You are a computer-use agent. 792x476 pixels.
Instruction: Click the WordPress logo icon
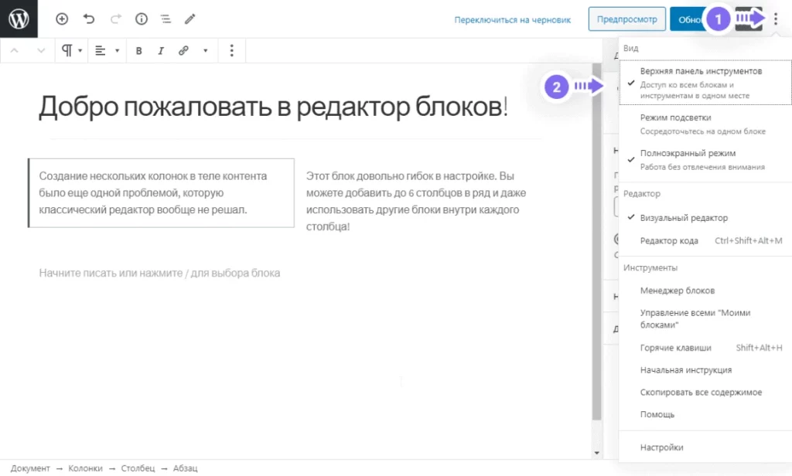tap(19, 19)
